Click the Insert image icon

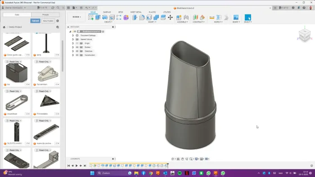click(236, 18)
